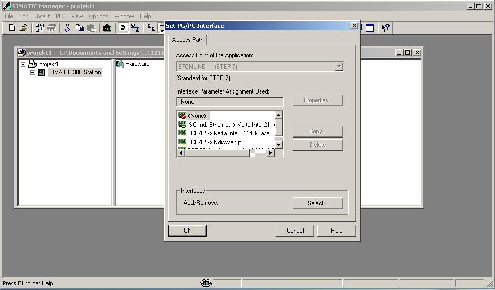Click the Cut scissors icon

point(67,28)
